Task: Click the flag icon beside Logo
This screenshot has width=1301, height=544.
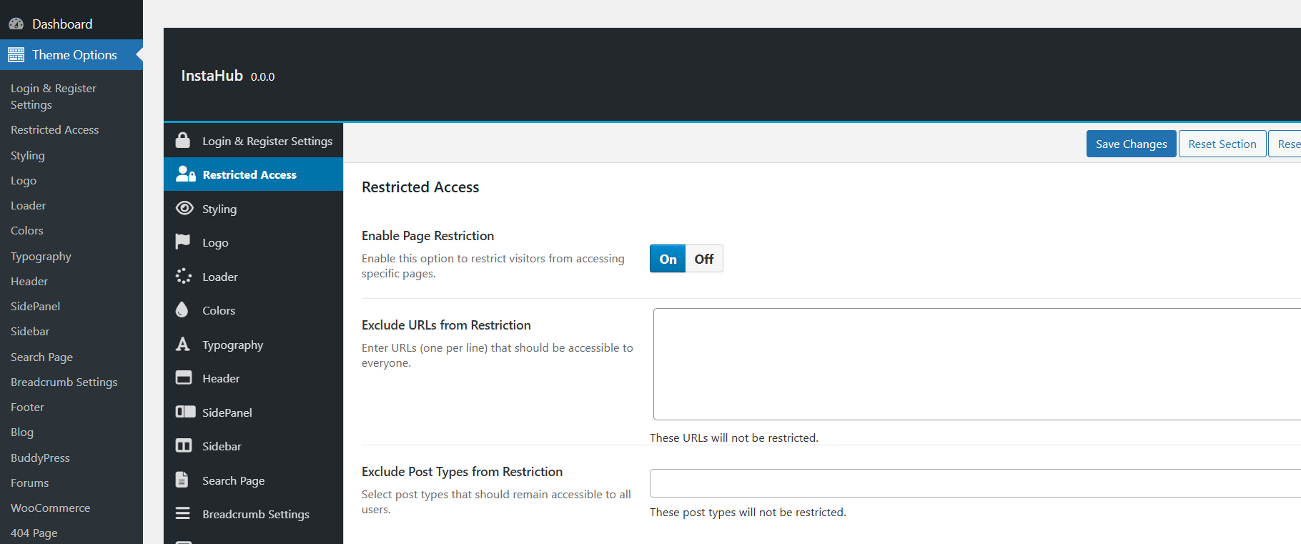Action: 183,242
